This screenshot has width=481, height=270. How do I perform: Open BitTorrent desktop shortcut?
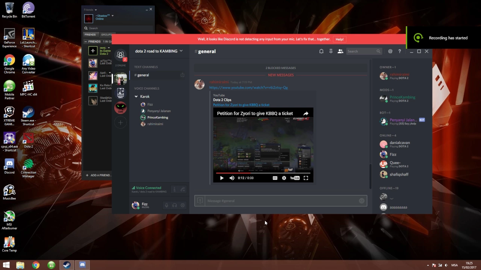coord(28,10)
